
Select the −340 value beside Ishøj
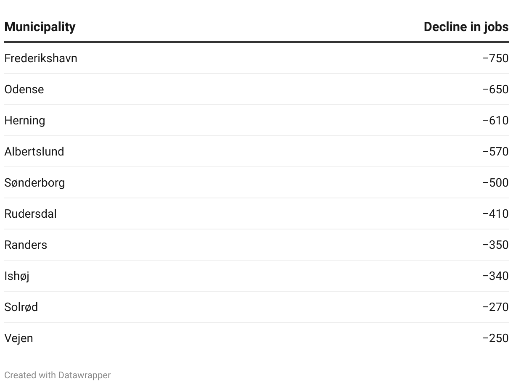(x=495, y=276)
